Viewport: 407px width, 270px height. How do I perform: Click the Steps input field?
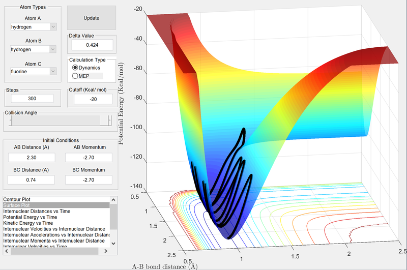coord(32,98)
